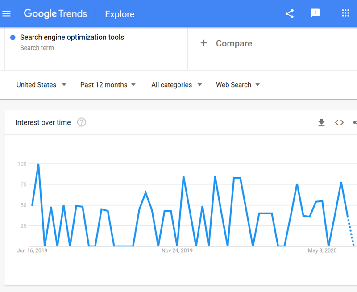Click the Compare button
Viewport: 357px width, 292px height.
point(234,43)
